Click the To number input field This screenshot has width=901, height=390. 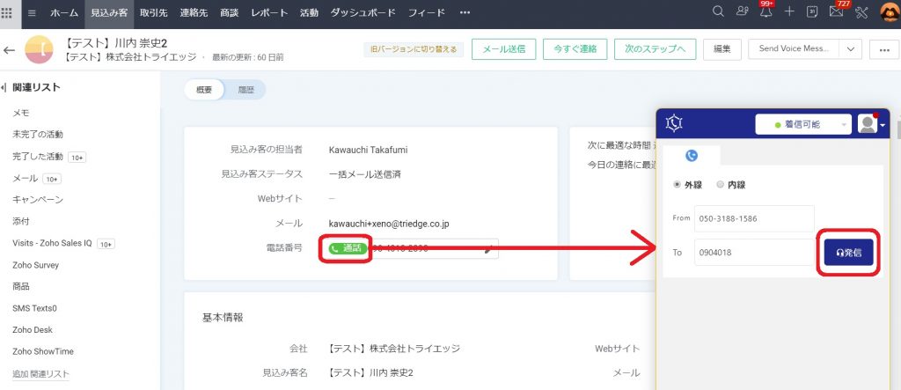(754, 252)
